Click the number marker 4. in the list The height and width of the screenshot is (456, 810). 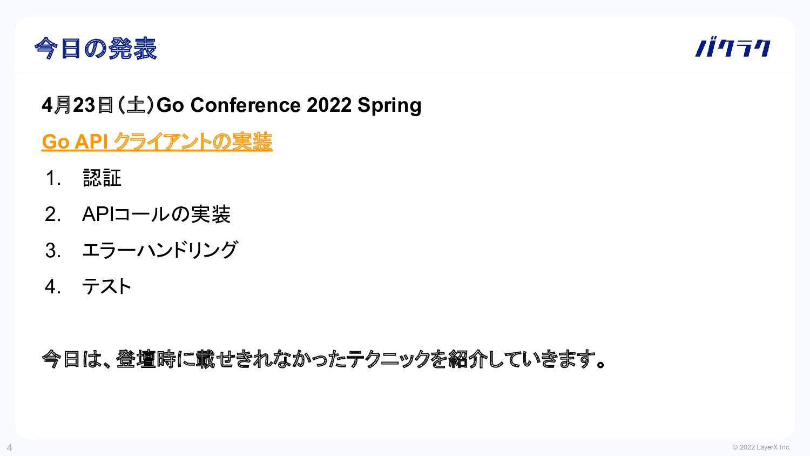coord(53,286)
